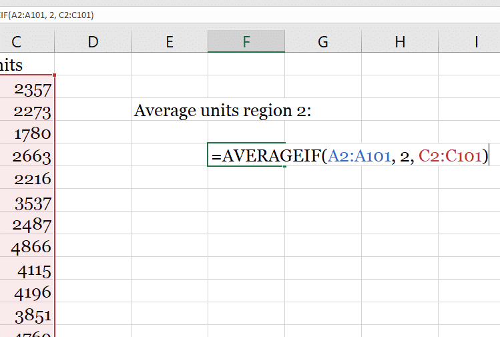
Task: Click cell containing 2487
Action: click(x=27, y=222)
